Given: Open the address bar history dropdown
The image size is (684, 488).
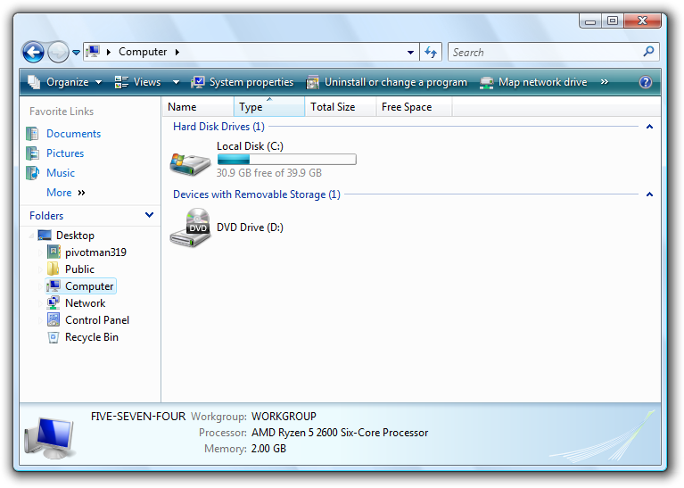Looking at the screenshot, I should 410,53.
